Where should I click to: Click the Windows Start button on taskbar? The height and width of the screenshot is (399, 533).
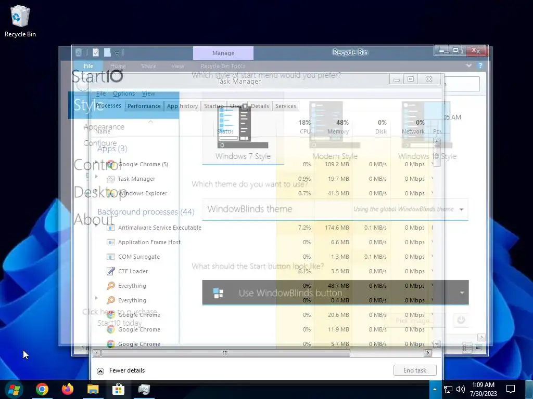(x=14, y=389)
